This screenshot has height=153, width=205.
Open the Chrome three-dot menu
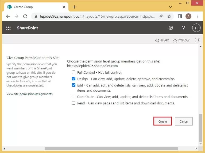click(197, 16)
